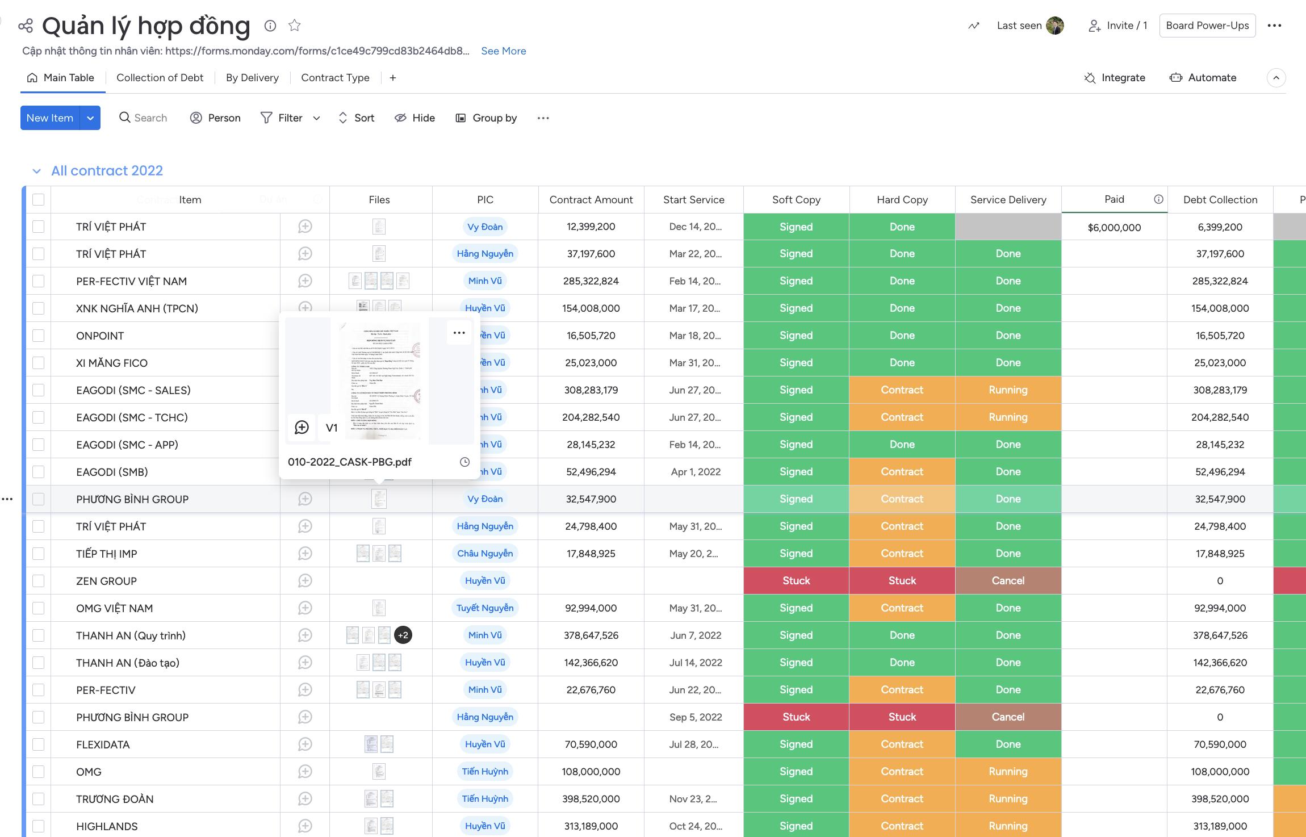The image size is (1306, 837).
Task: Click the share board icon beside title
Action: 25,26
